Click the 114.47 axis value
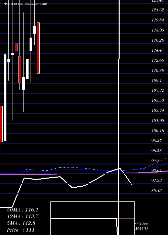The width and height of the screenshot is (168, 235). [x=158, y=50]
